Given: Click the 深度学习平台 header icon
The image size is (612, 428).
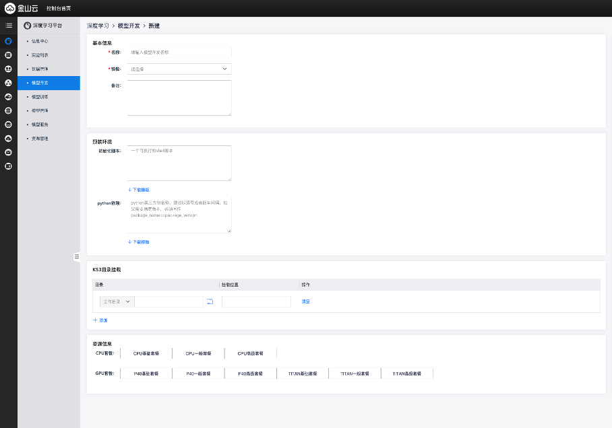Looking at the screenshot, I should pos(28,26).
